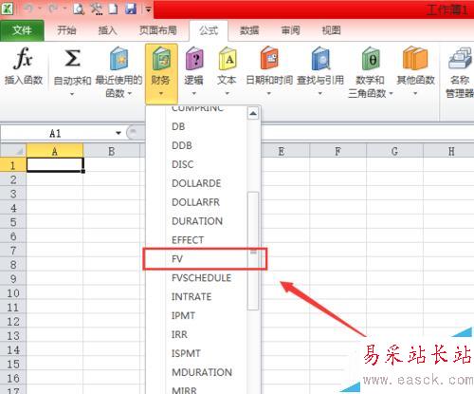Select column A header

tap(55, 151)
